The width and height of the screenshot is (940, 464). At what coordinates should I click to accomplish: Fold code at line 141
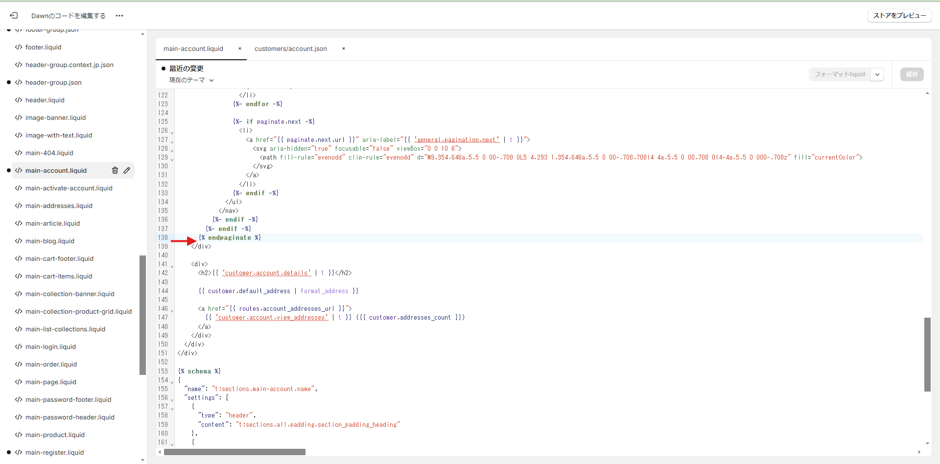(172, 266)
